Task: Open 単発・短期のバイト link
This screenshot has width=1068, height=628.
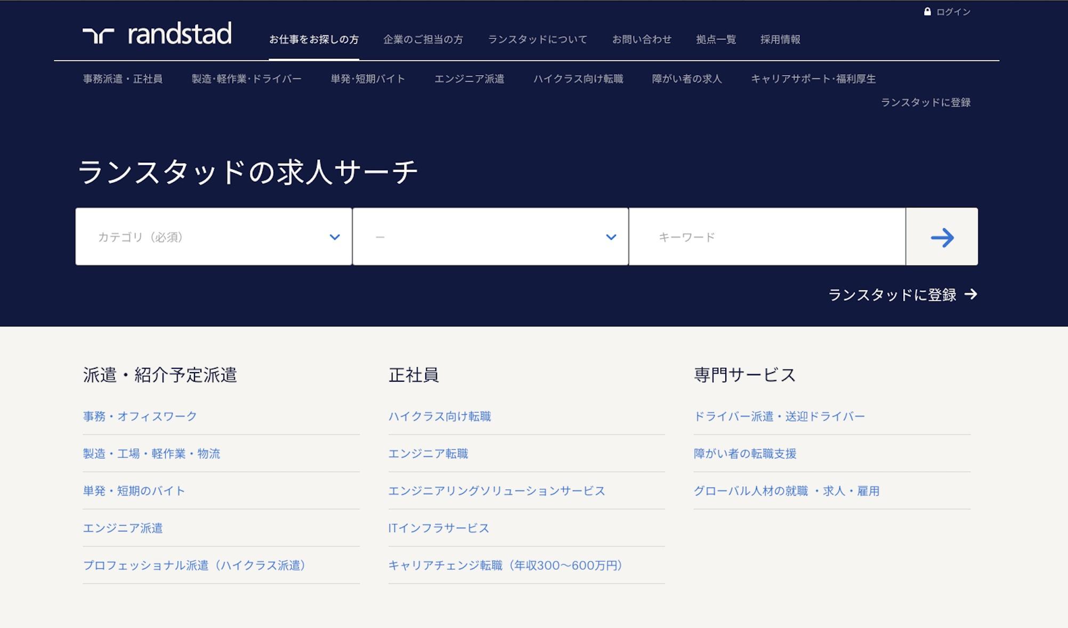Action: 134,491
